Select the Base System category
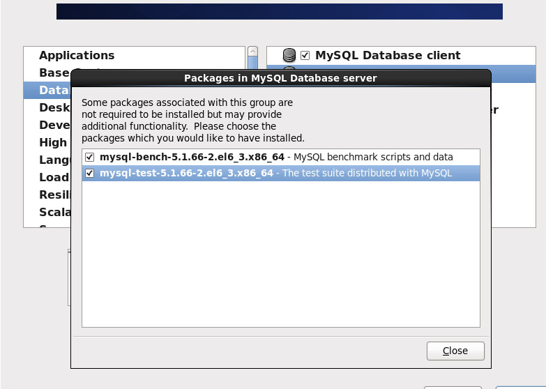Viewport: 546px width, 389px height. 54,73
